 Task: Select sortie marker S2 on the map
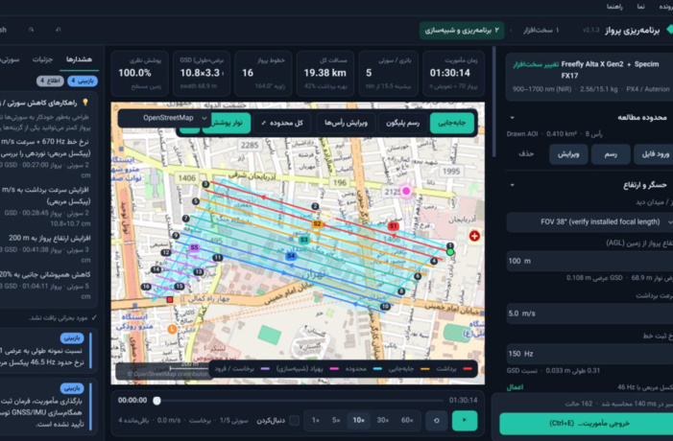[317, 224]
